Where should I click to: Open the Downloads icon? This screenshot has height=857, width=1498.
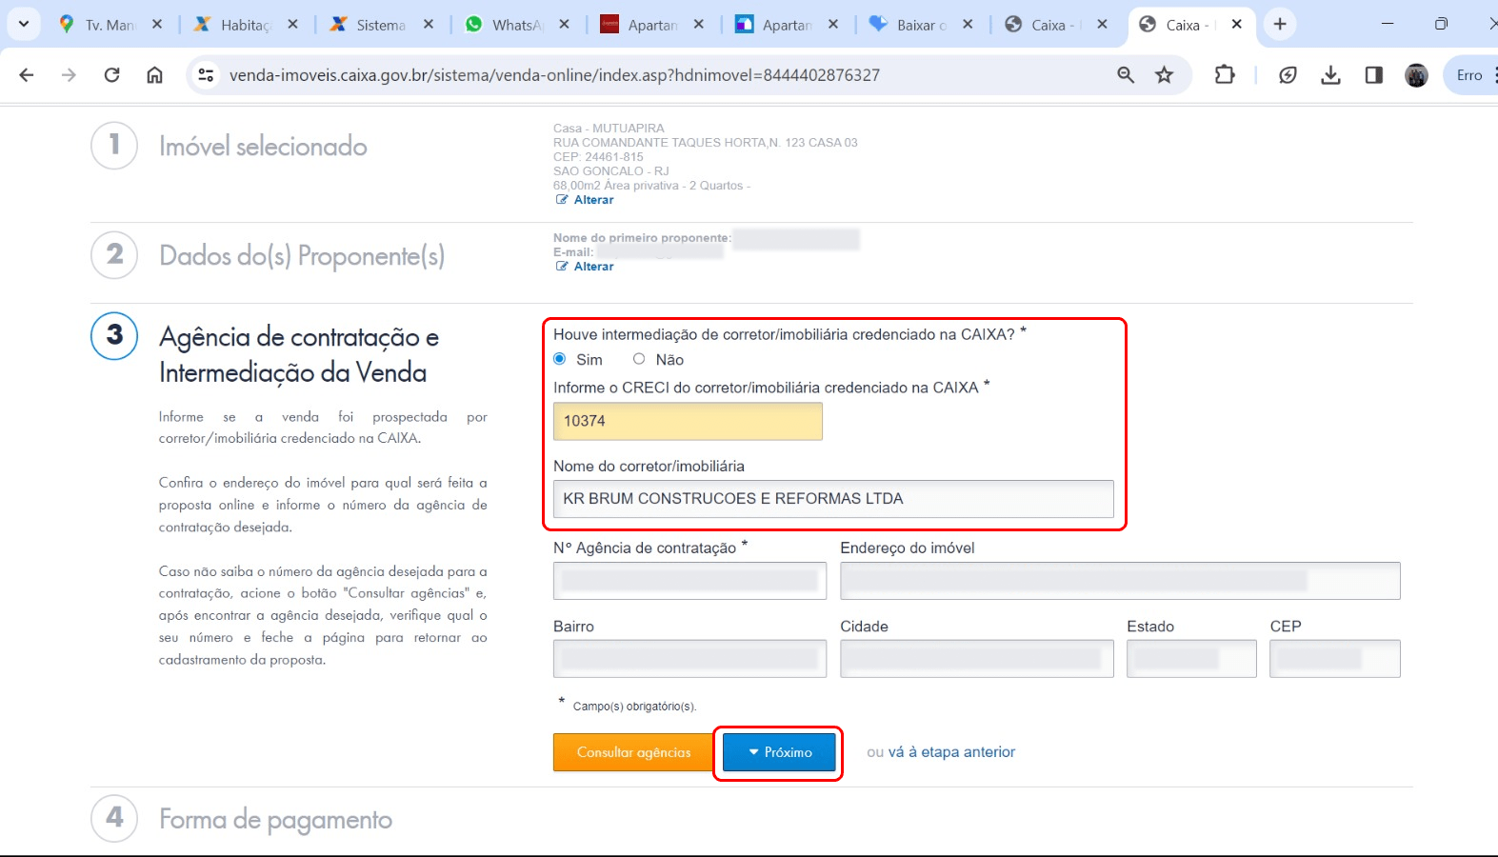click(1330, 75)
